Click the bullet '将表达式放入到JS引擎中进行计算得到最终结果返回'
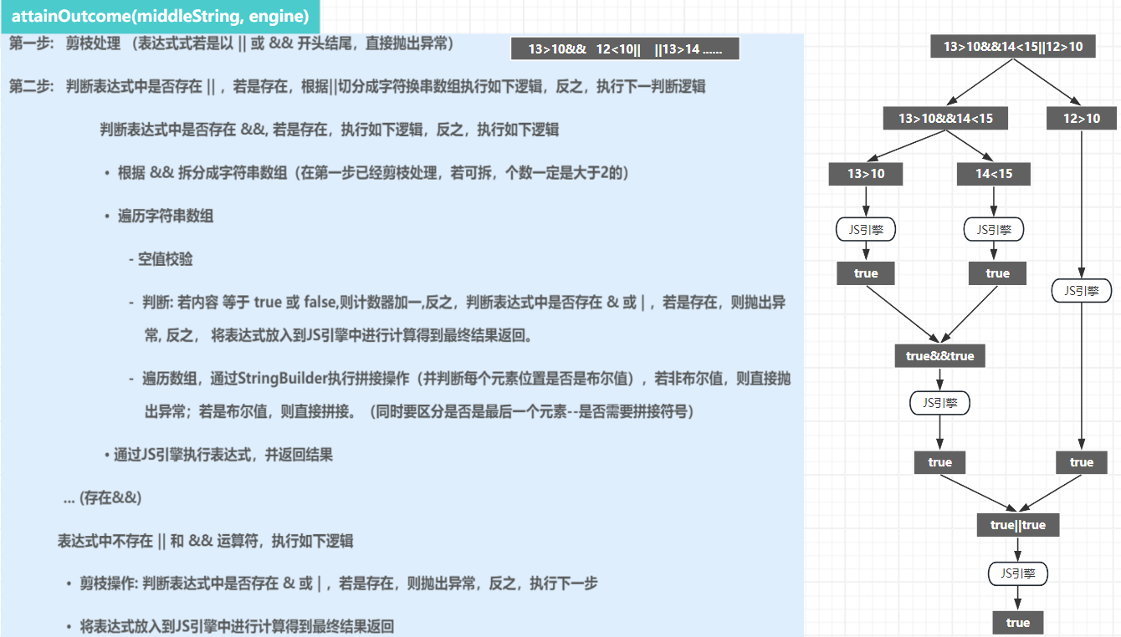The image size is (1121, 637). pos(230,627)
